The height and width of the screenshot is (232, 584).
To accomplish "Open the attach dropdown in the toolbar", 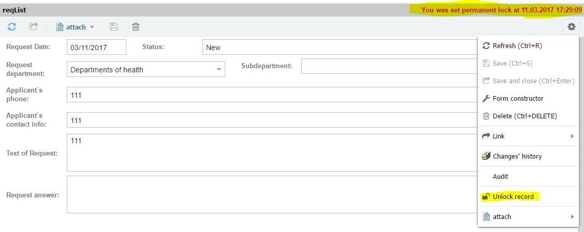I will click(76, 27).
